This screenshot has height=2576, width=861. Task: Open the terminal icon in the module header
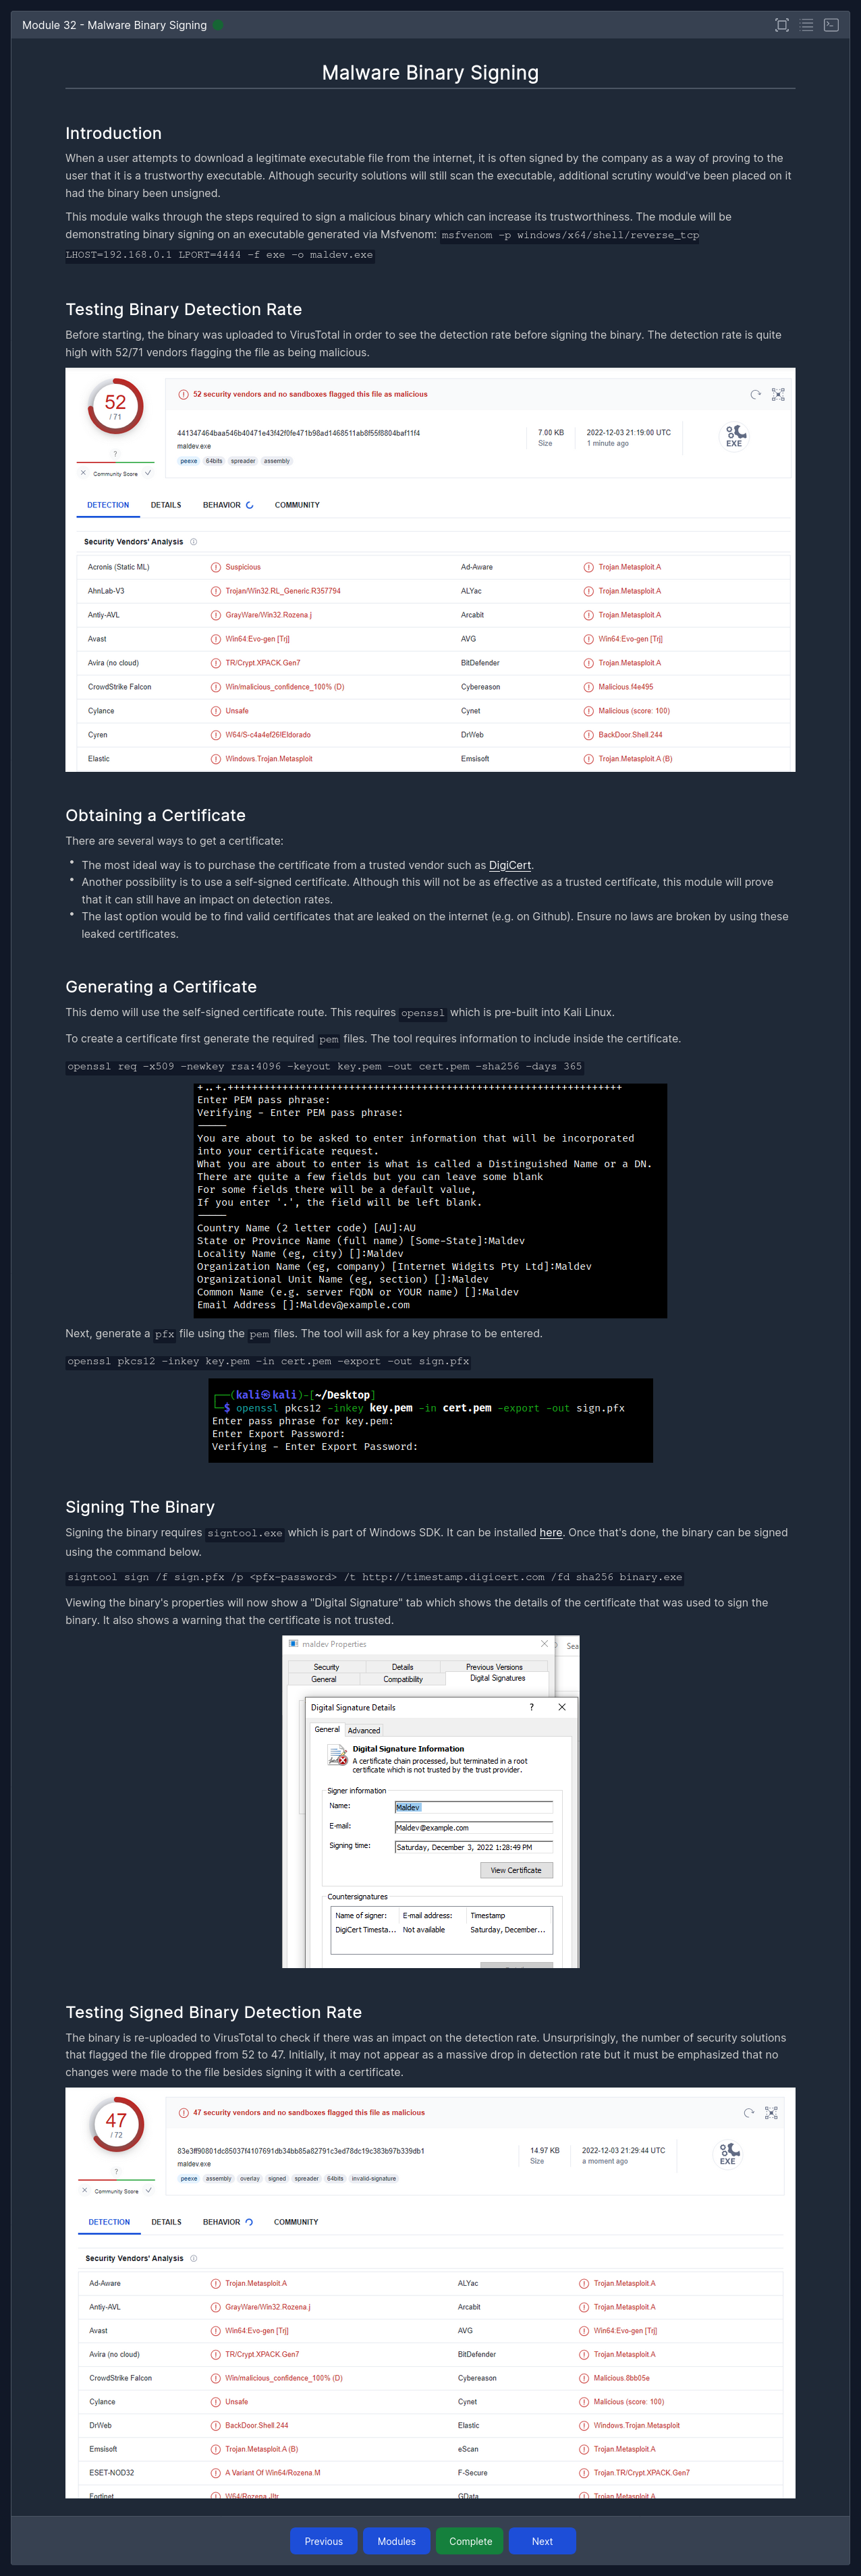(831, 25)
